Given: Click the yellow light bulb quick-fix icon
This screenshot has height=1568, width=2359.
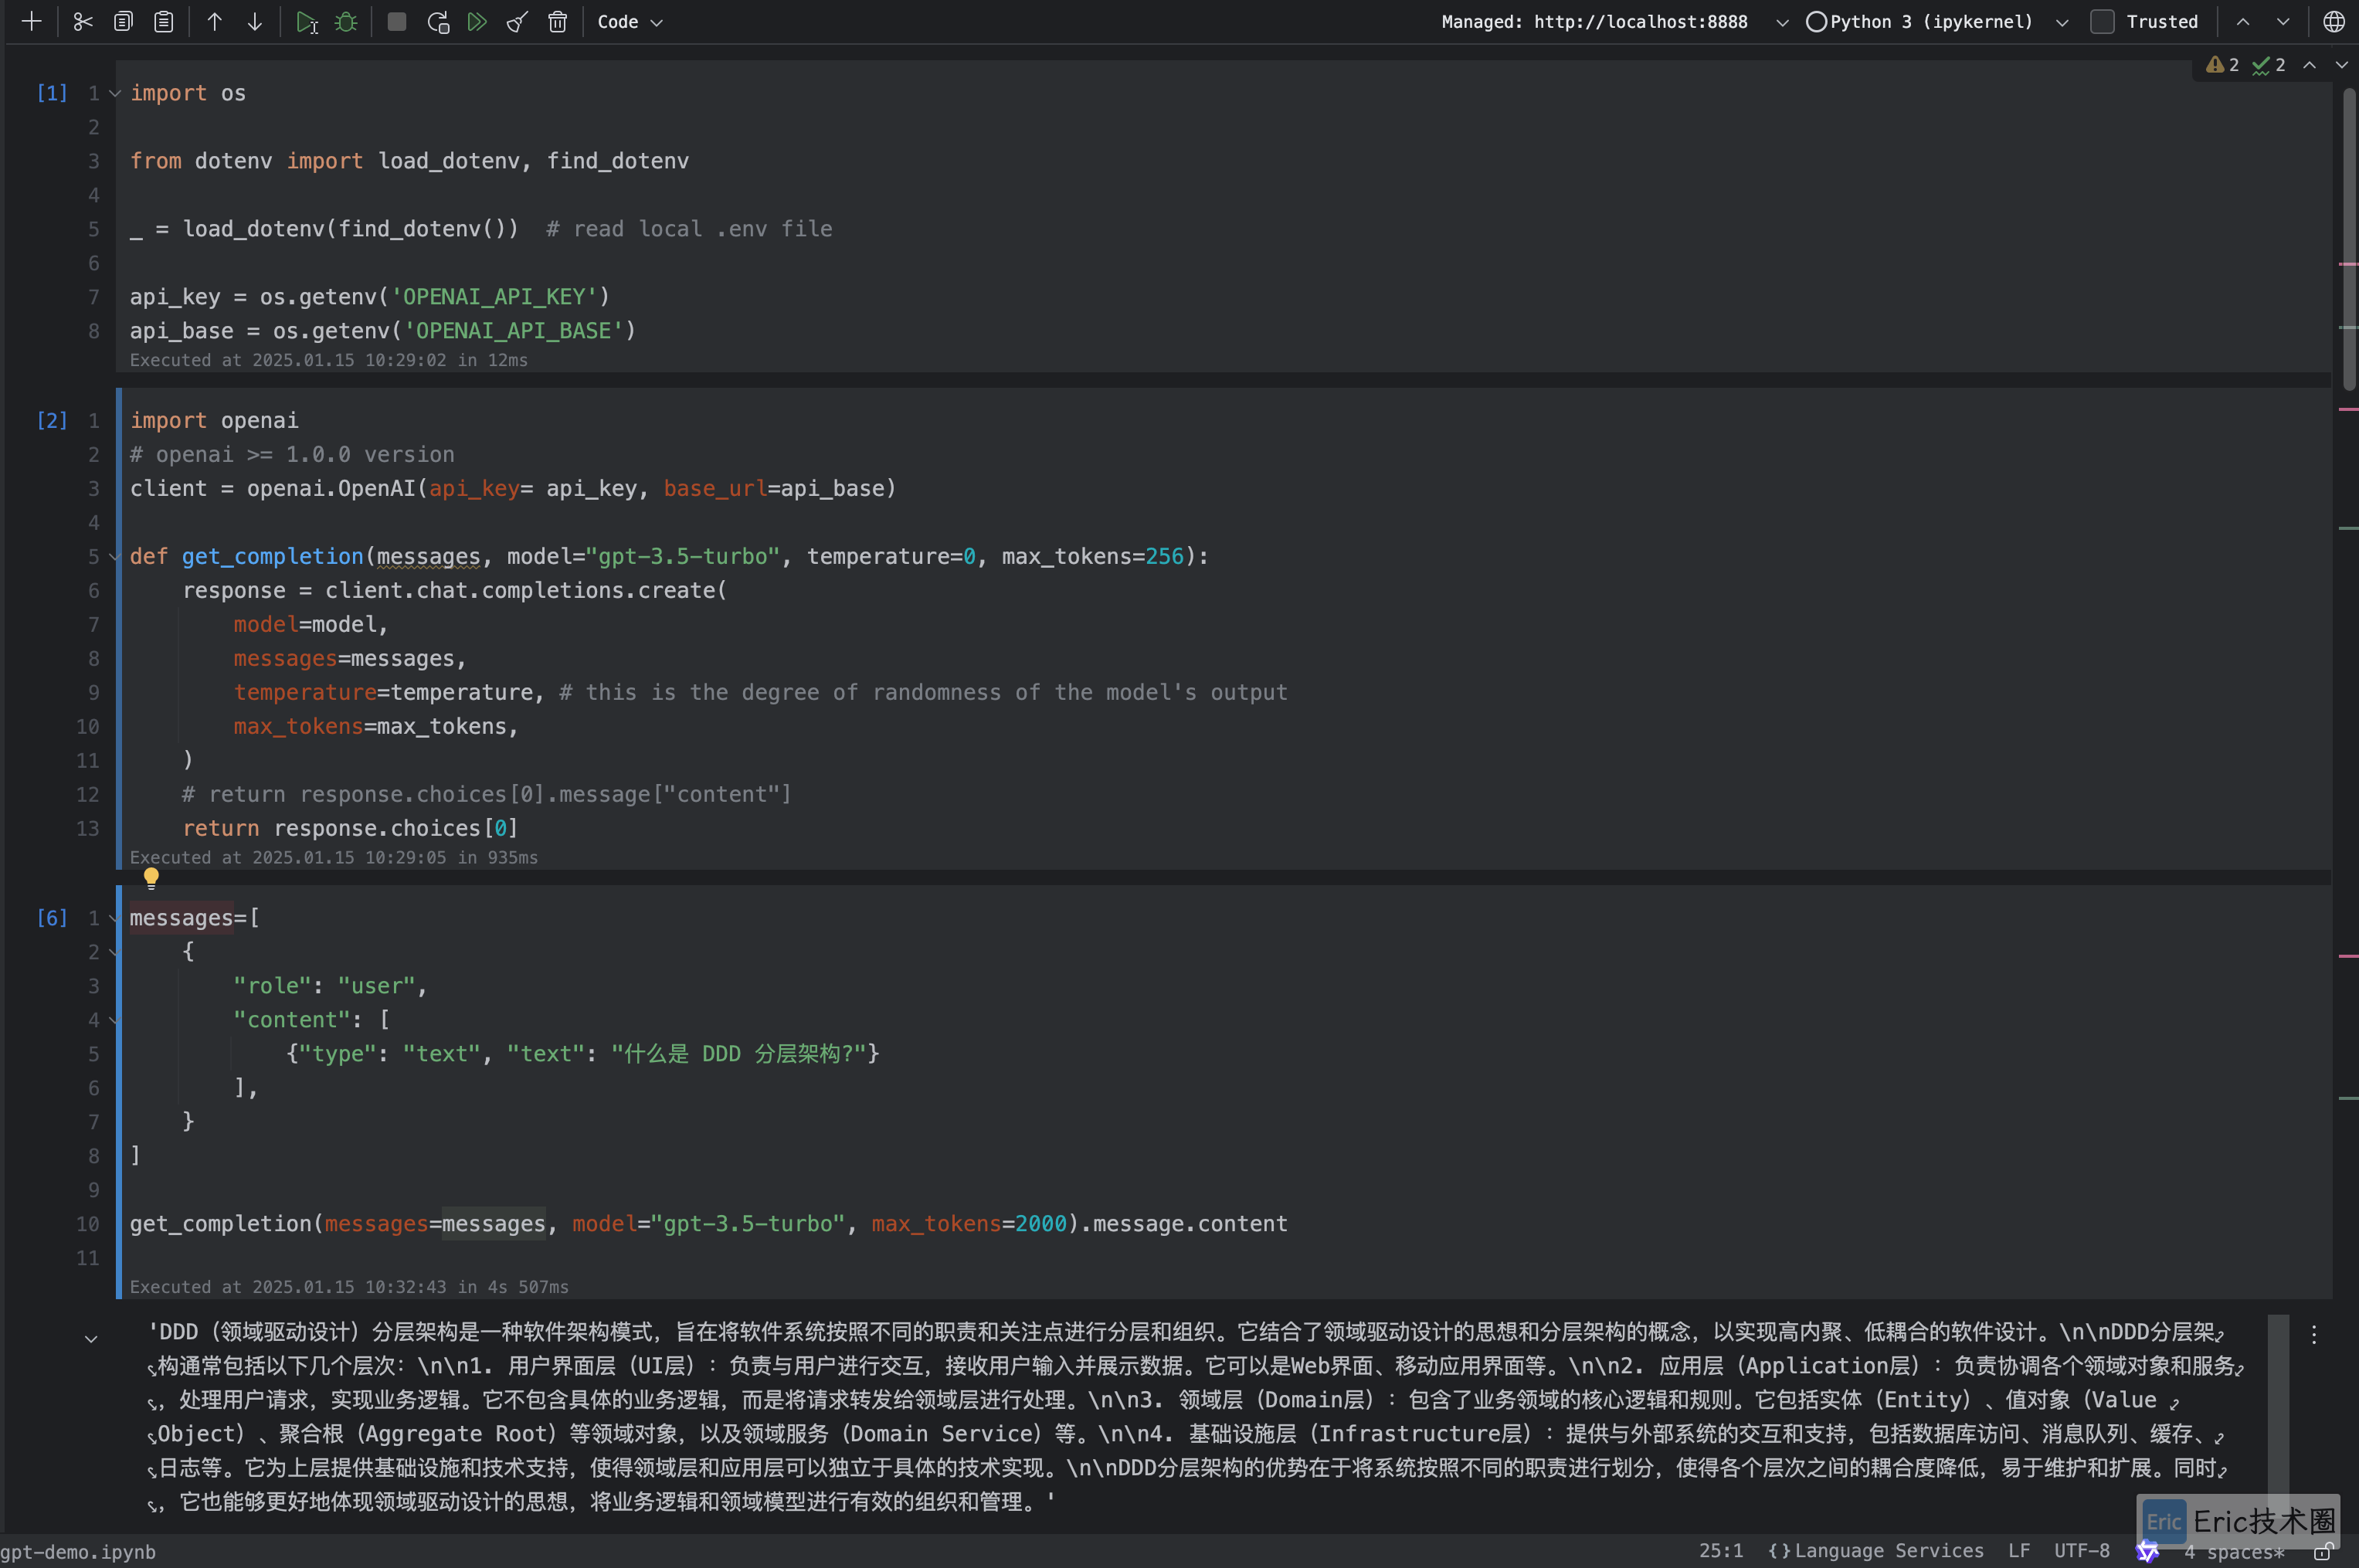Looking at the screenshot, I should tap(151, 878).
